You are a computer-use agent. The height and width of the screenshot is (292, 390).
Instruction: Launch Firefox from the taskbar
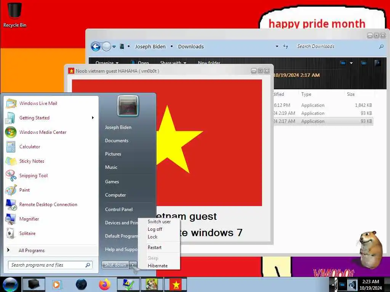tap(105, 284)
